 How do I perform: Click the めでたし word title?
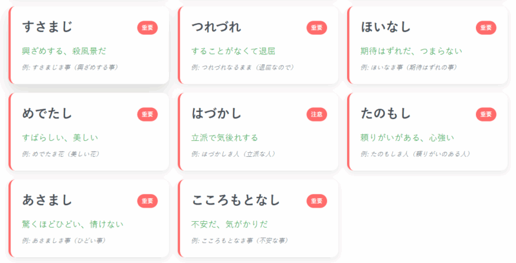click(47, 114)
